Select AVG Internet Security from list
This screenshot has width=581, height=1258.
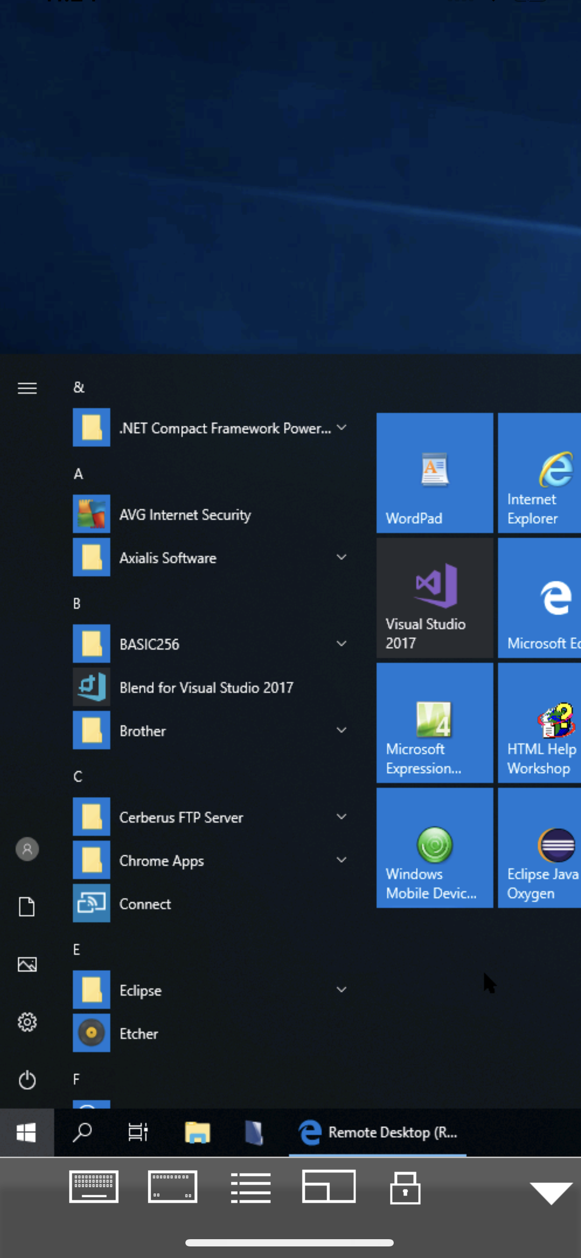pyautogui.click(x=185, y=515)
